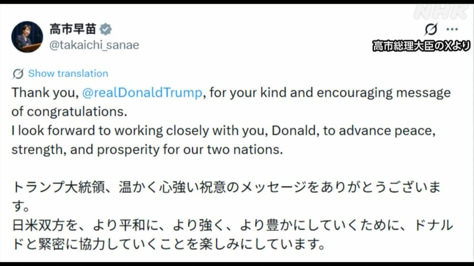Click the translate icon left of Show translation
This screenshot has height=266, width=474.
click(18, 74)
